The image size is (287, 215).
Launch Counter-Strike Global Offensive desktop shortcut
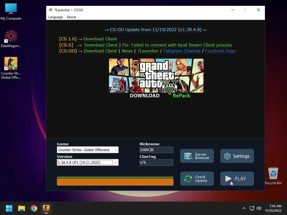[11, 68]
